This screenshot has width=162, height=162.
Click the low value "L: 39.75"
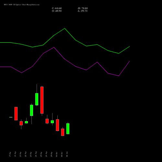pyautogui.click(x=83, y=11)
